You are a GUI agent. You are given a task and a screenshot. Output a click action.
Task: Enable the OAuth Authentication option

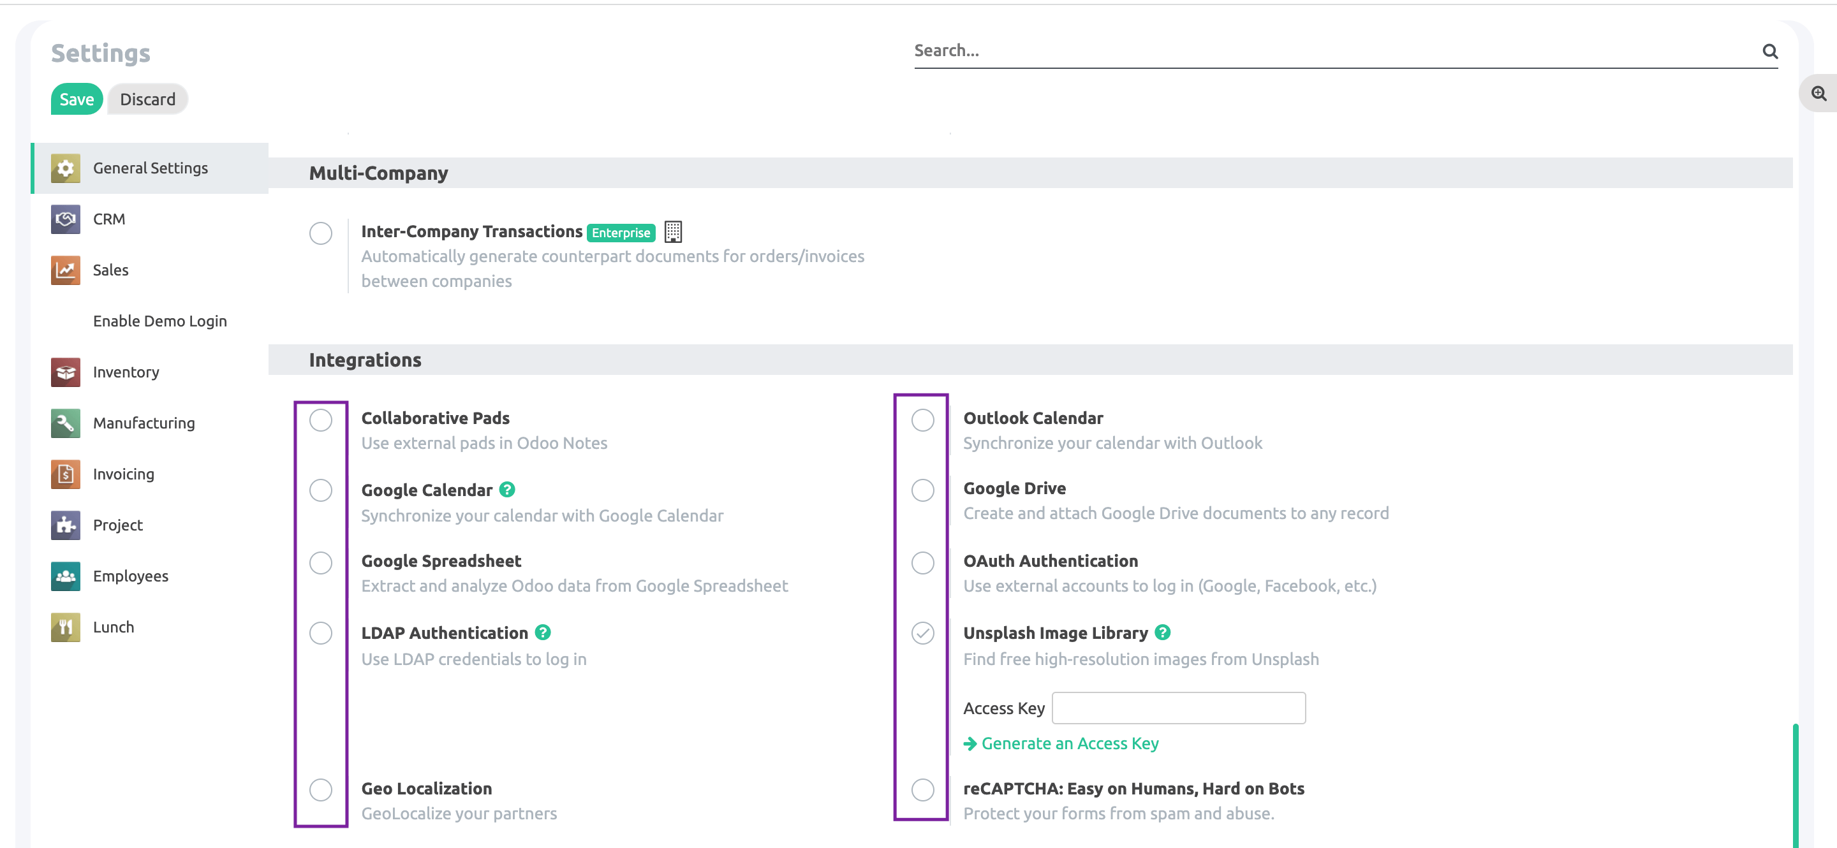point(923,563)
